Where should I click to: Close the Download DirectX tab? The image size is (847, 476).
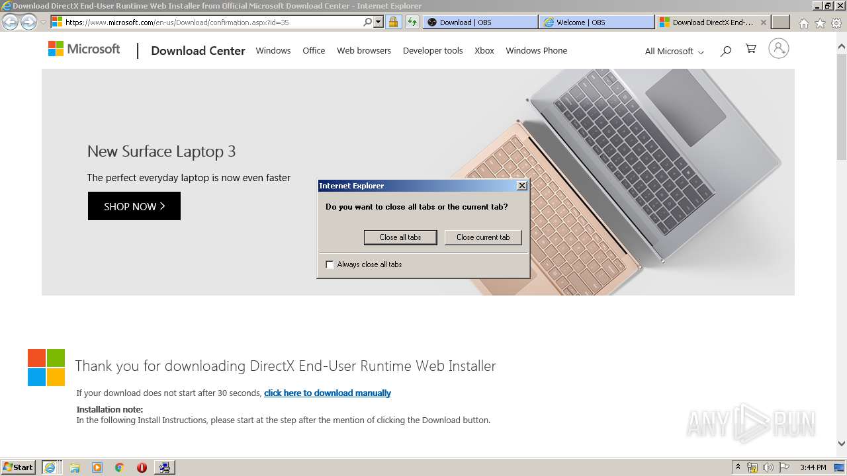point(763,22)
